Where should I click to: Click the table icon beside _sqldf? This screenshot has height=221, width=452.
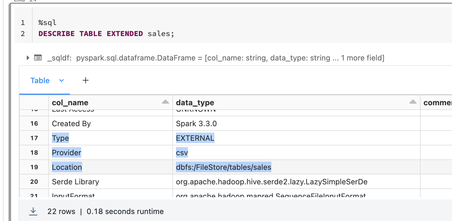[38, 58]
